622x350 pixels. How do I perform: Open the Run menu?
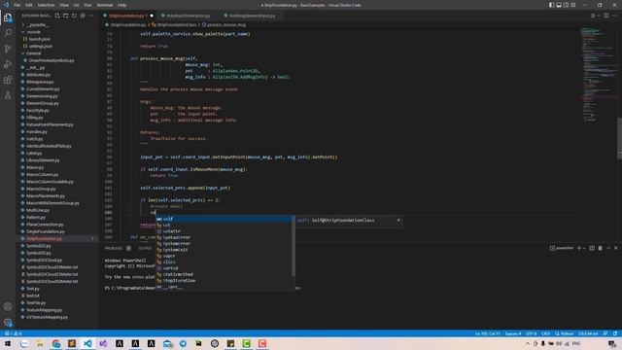click(x=88, y=5)
